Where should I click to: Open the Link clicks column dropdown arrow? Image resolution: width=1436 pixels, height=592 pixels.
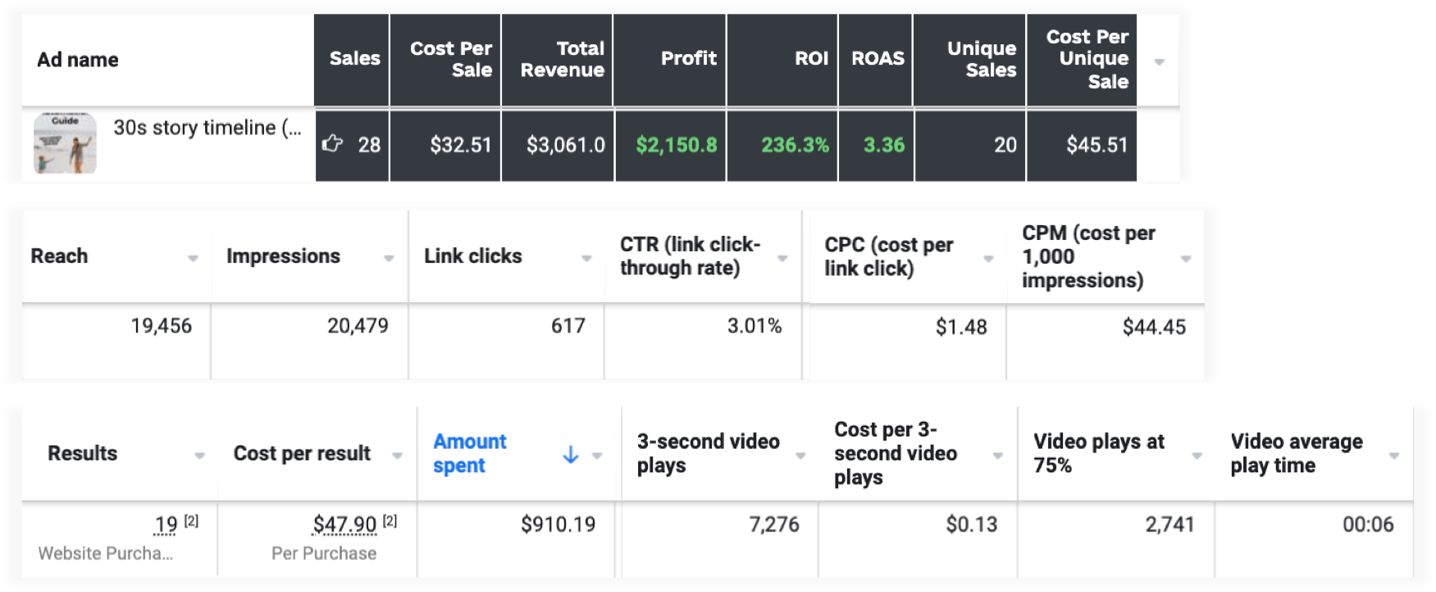[586, 259]
